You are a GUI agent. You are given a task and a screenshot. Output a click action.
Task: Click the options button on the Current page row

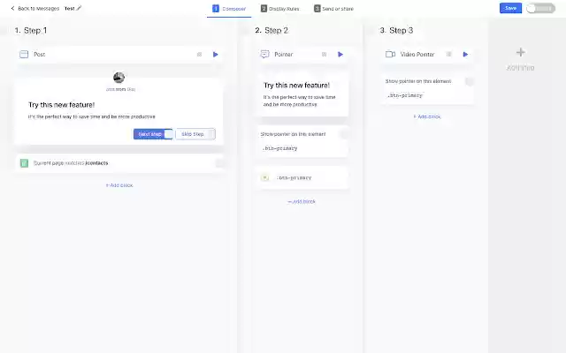[218, 163]
